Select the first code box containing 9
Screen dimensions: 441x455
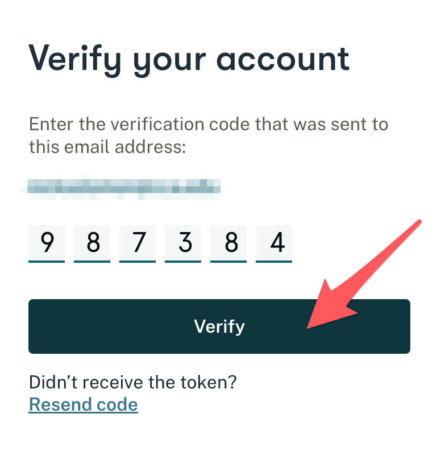(x=47, y=244)
